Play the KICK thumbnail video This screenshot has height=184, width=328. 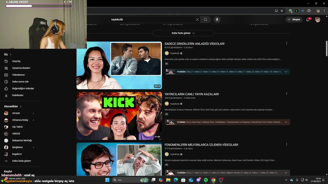coord(119,116)
